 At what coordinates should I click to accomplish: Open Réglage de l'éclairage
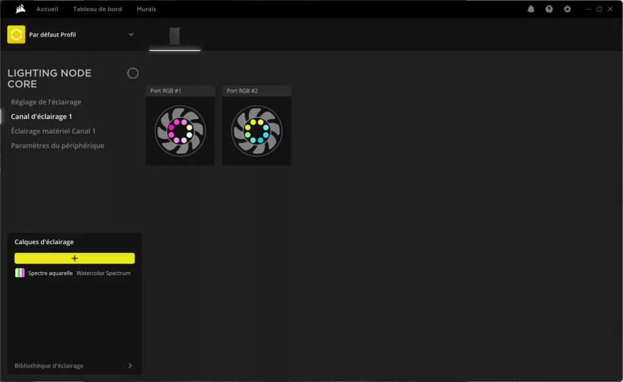[46, 102]
